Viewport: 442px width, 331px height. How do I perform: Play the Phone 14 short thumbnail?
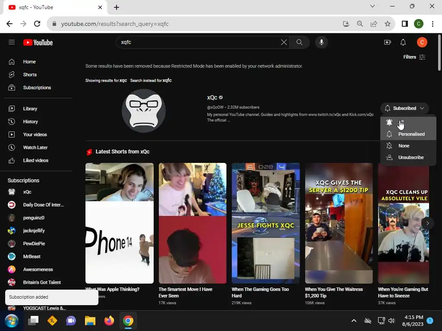click(x=120, y=223)
